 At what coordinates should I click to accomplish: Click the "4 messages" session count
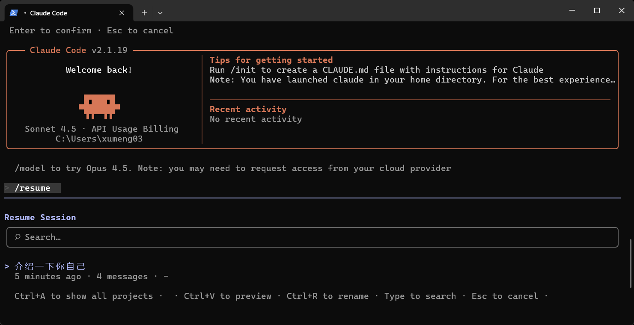(122, 277)
